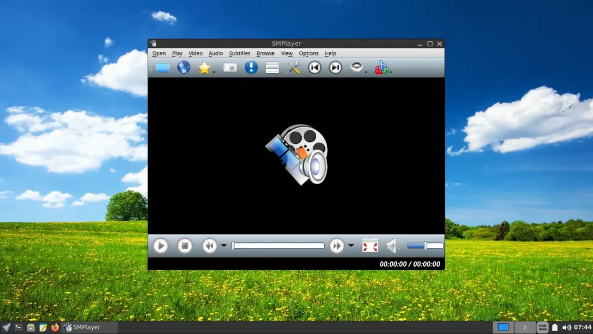The width and height of the screenshot is (593, 334).
Task: Click the battery tray icon
Action: coord(555,327)
